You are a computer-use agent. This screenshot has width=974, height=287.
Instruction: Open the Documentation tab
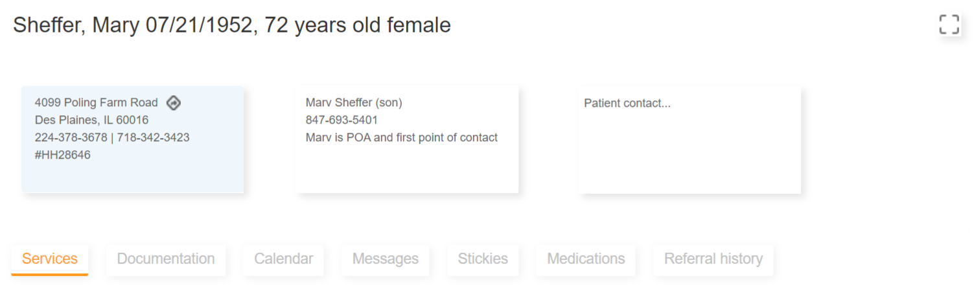166,259
